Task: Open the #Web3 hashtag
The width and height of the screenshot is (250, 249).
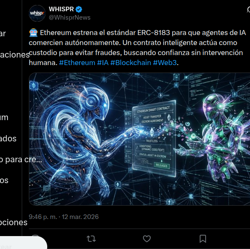Action: (x=165, y=63)
